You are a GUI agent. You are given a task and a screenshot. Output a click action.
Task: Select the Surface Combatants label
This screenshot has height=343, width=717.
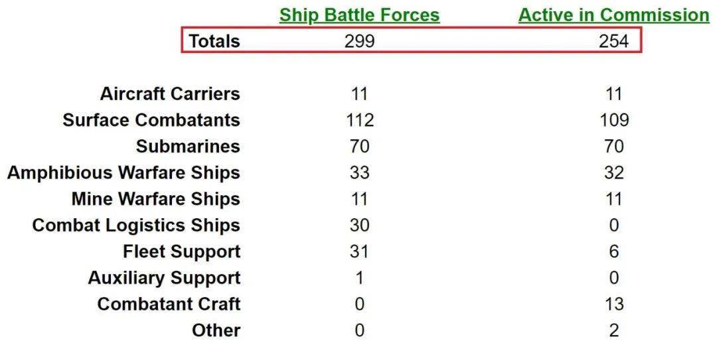pos(151,120)
